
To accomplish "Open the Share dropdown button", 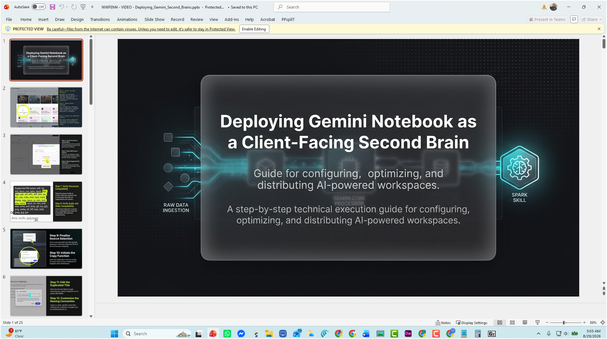I will tap(592, 19).
